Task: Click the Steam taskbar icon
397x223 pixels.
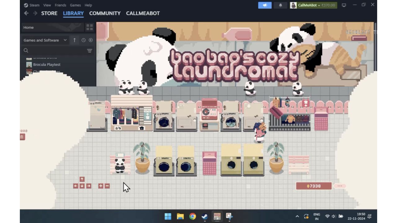Action: click(205, 216)
